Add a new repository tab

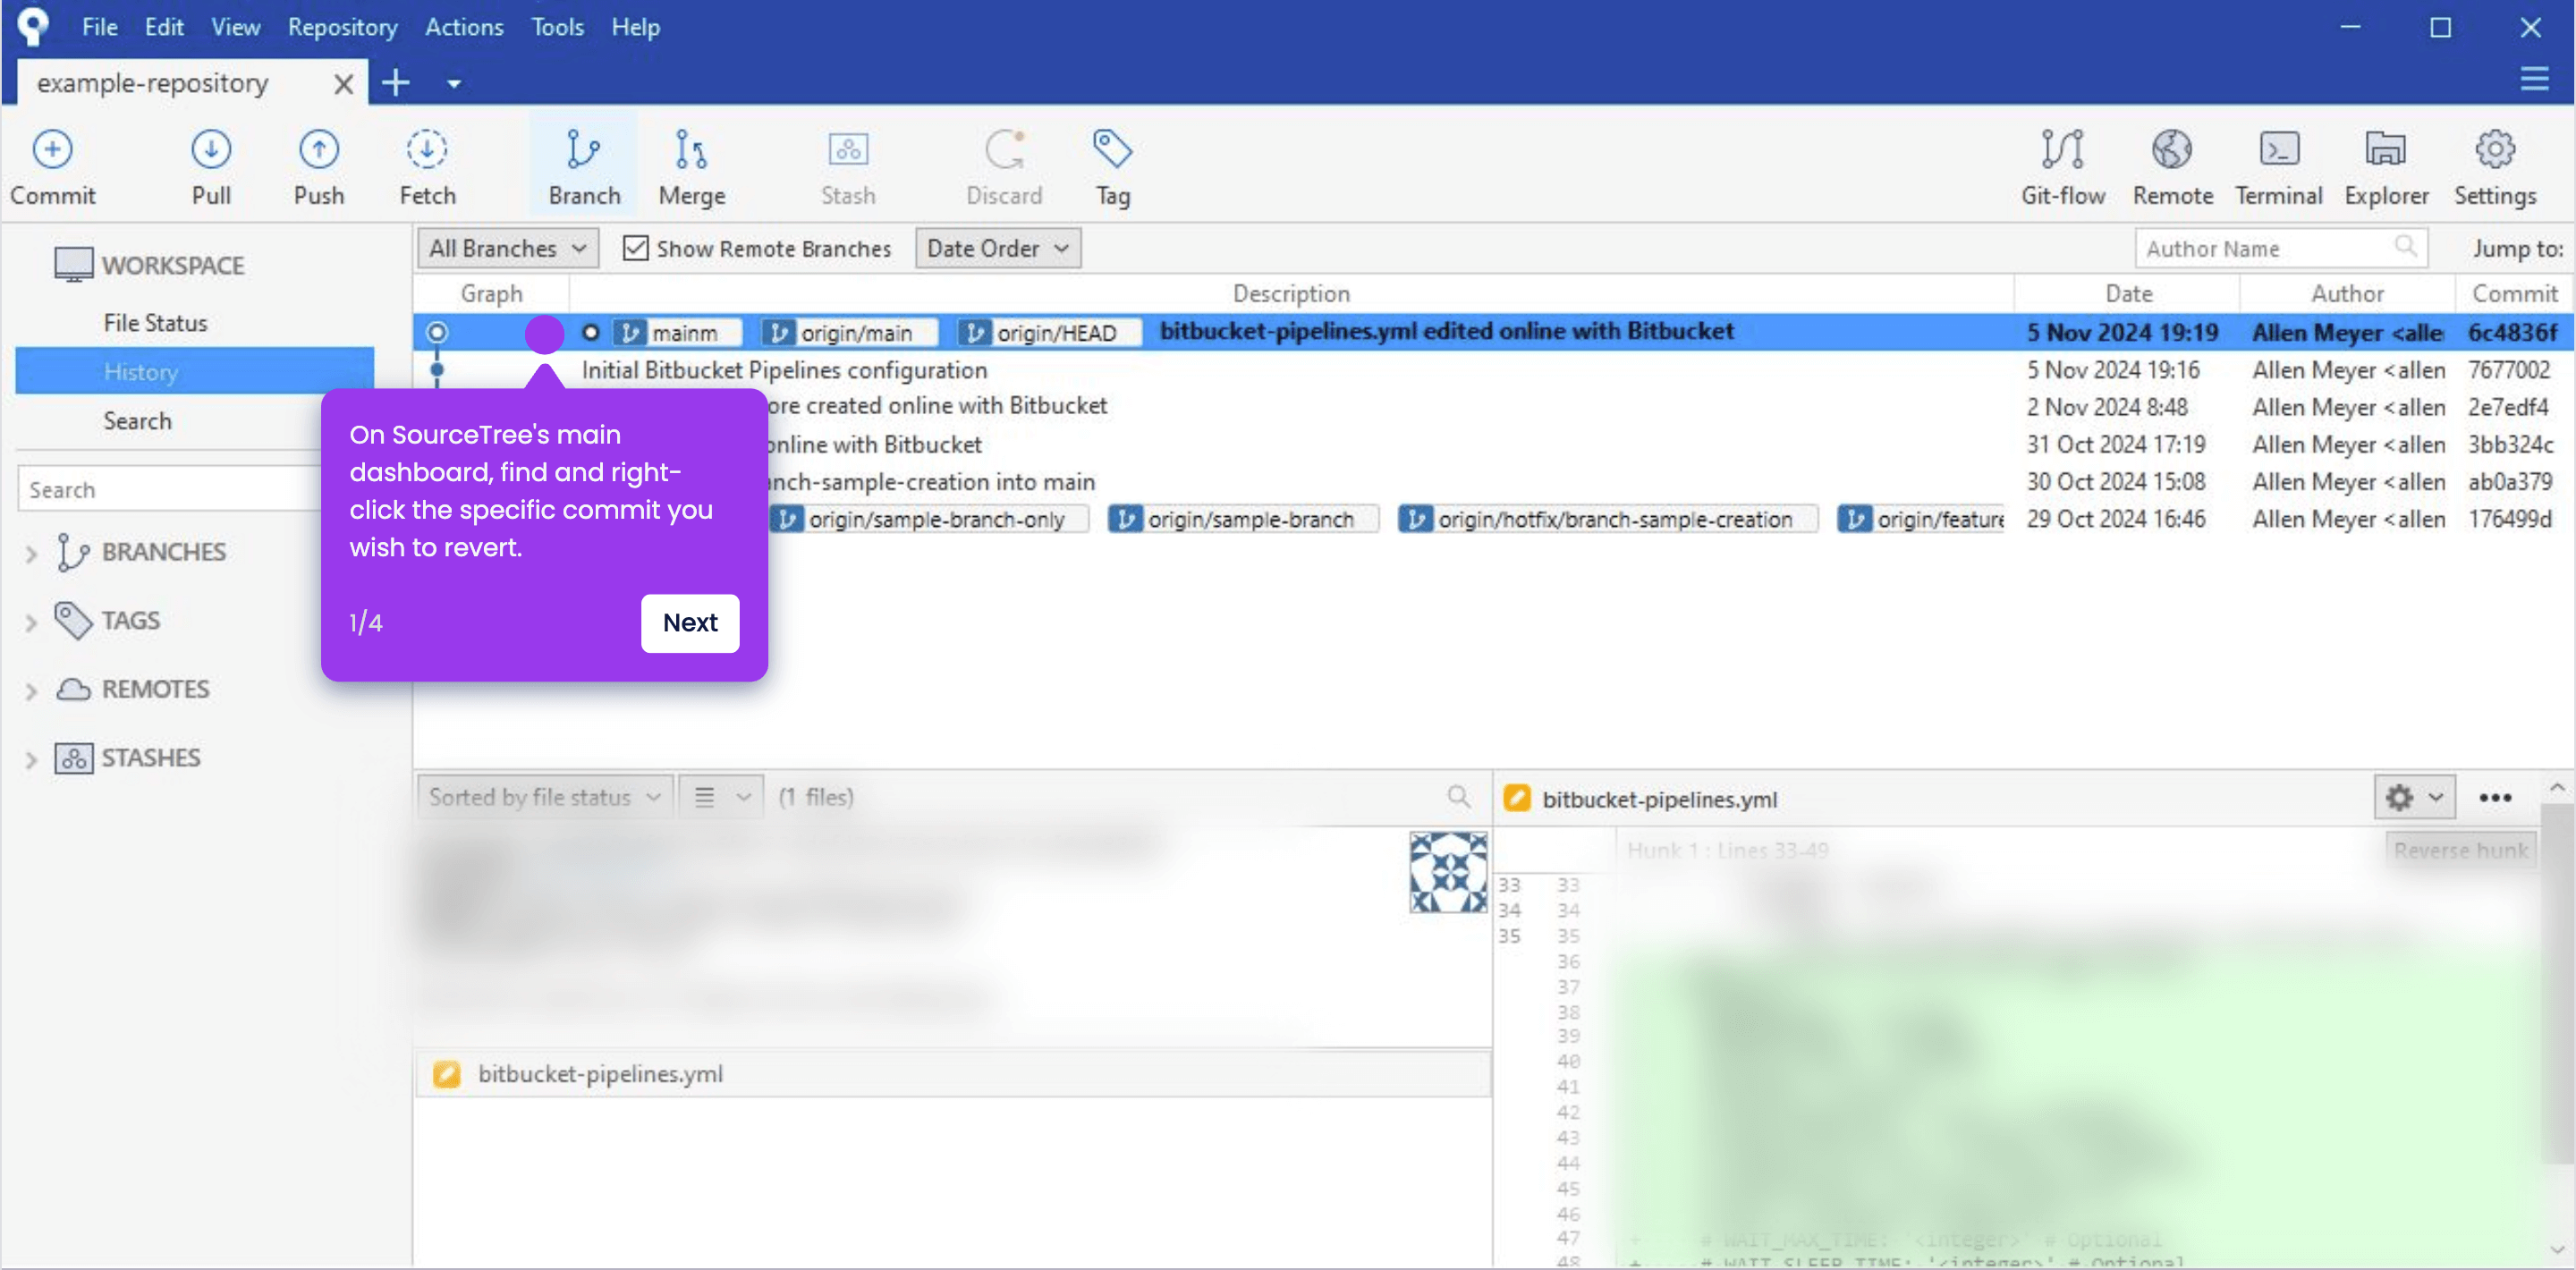click(396, 82)
